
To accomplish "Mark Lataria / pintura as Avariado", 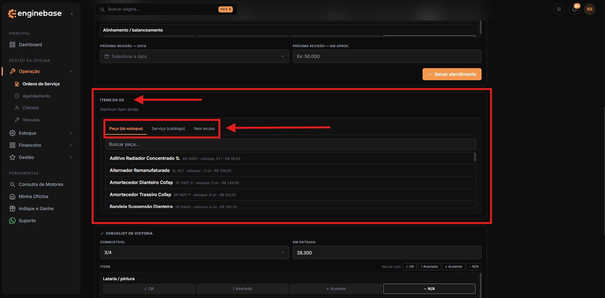I will (242, 289).
